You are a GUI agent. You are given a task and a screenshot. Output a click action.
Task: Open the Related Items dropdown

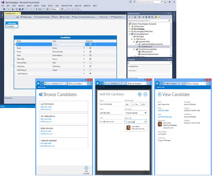click(x=117, y=17)
